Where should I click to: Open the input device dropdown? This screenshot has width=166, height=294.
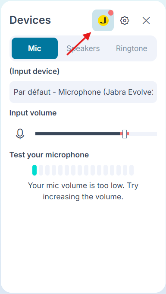point(83,92)
